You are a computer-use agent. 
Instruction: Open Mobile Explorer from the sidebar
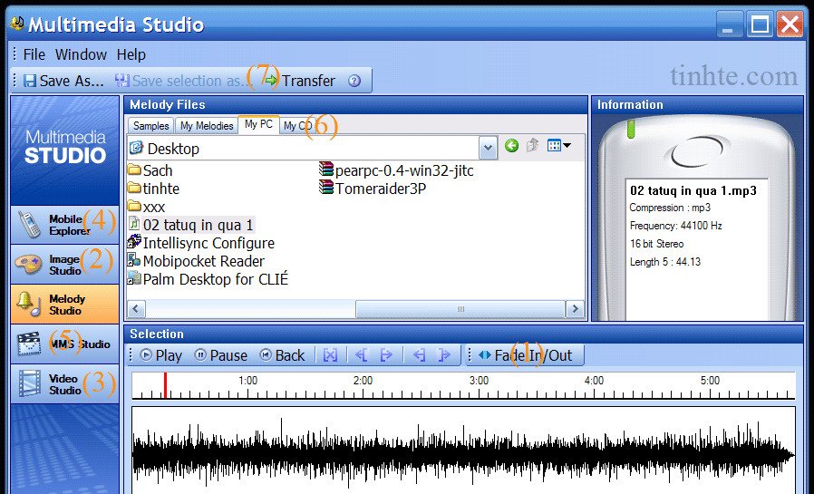tap(64, 225)
